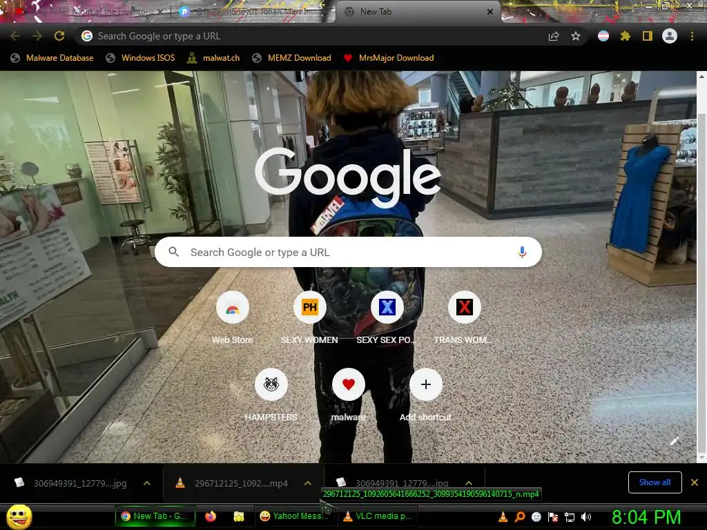The image size is (707, 530).
Task: Open the Chrome three-dot menu
Action: (692, 36)
